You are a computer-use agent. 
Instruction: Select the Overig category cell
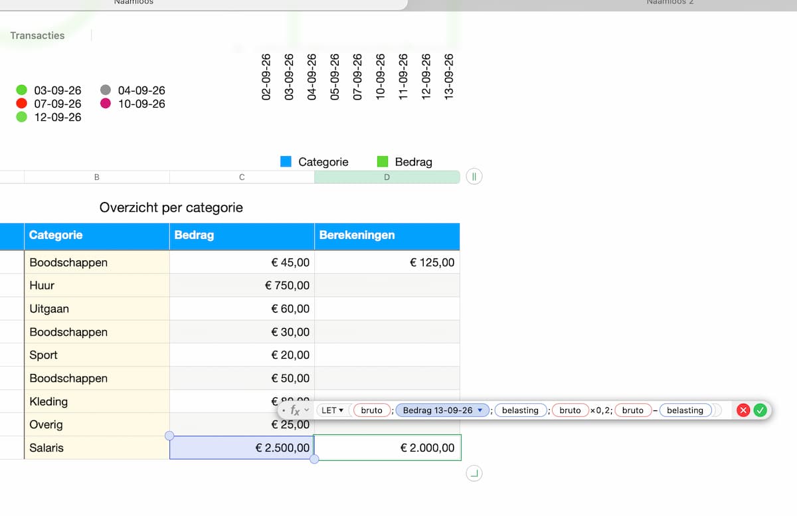(97, 425)
